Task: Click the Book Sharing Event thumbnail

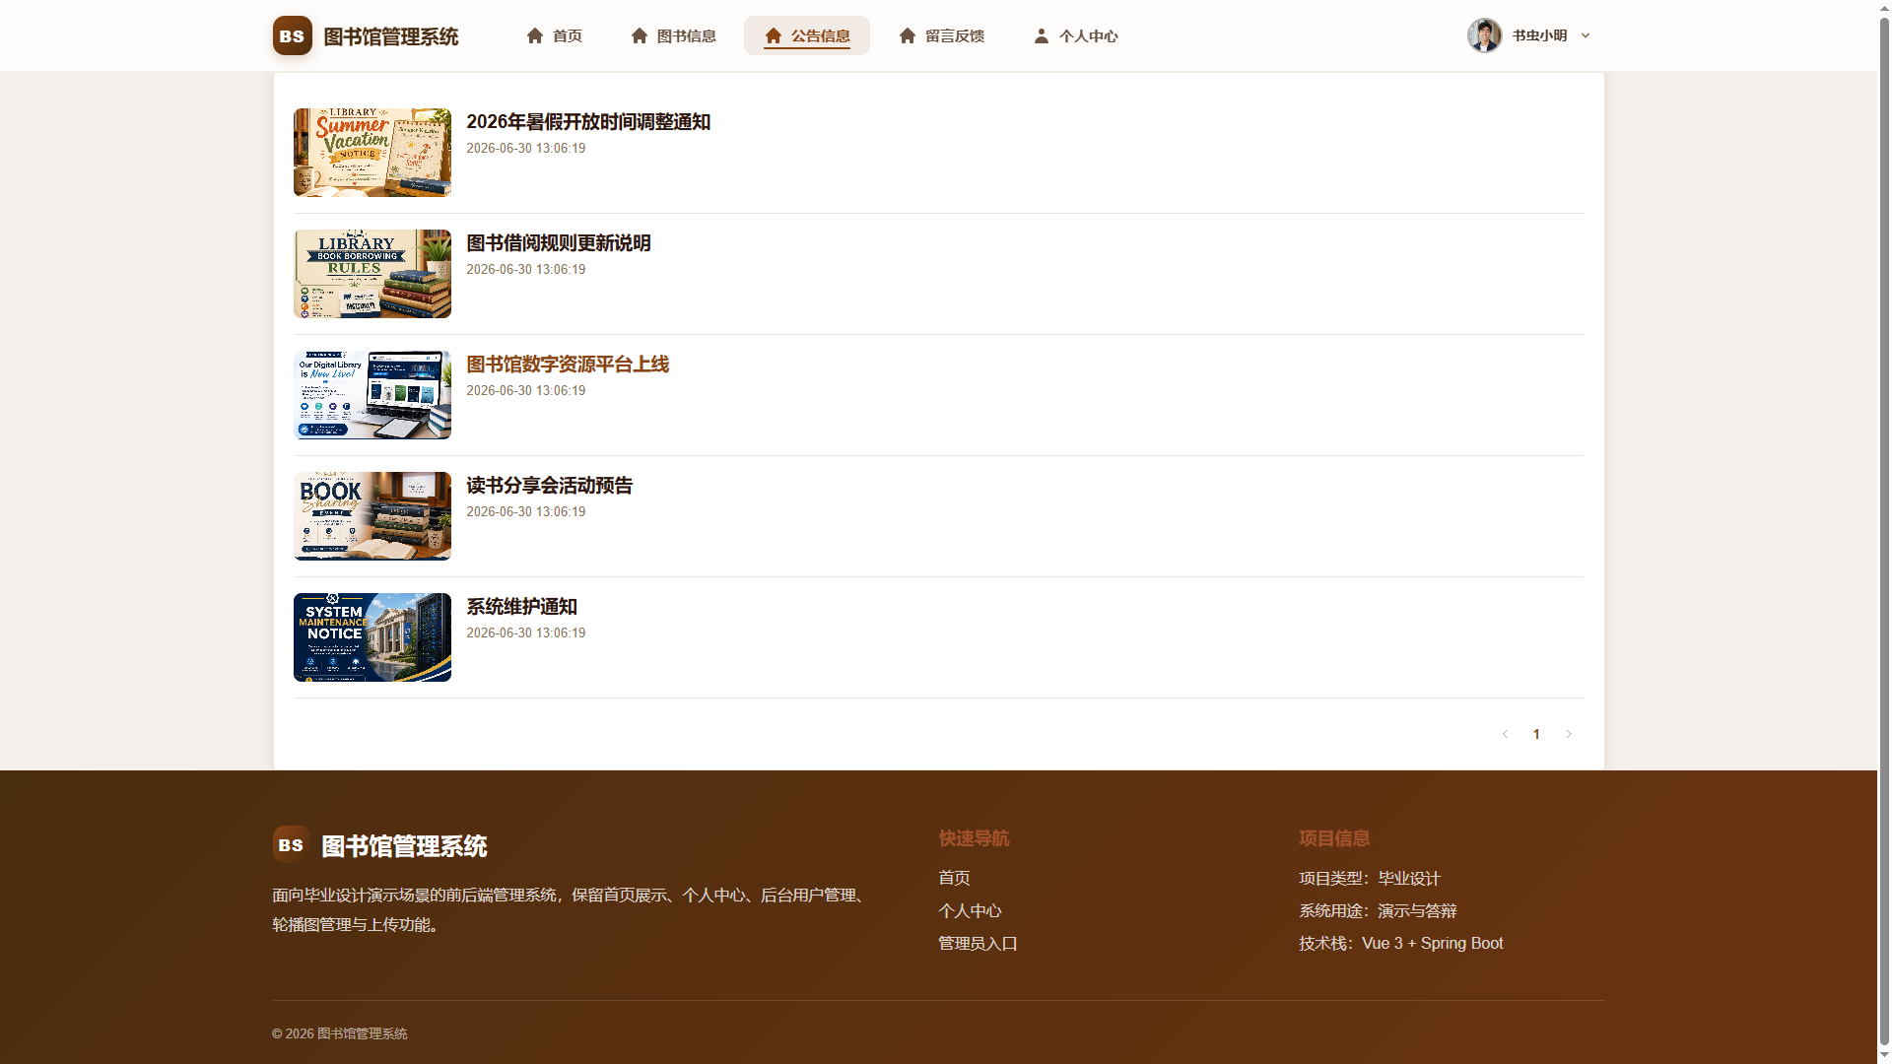Action: (372, 516)
